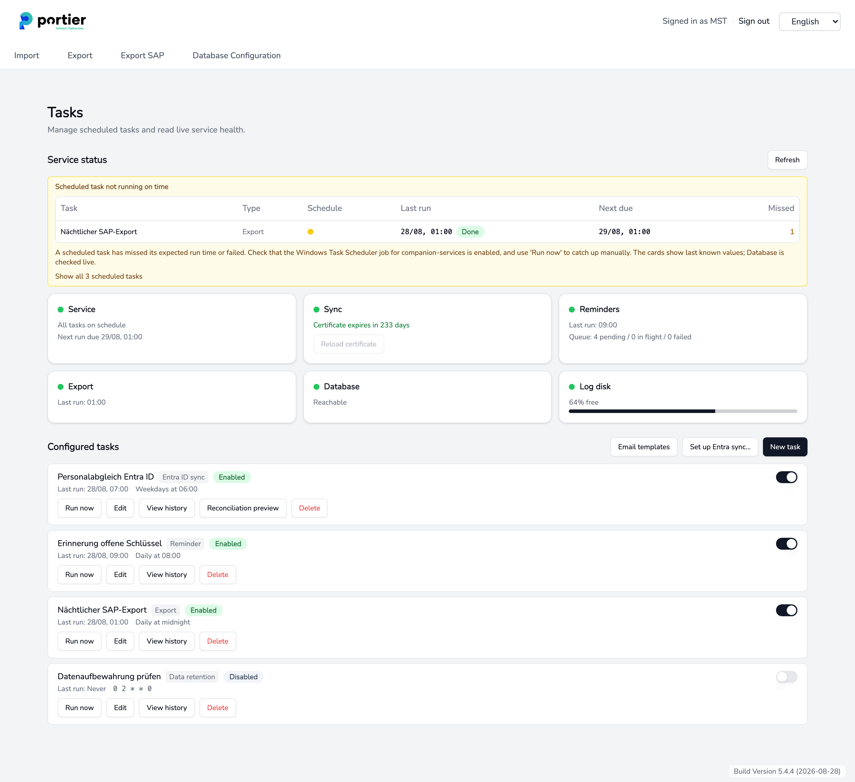Click the Nächtlicher SAP-Export row in status table
Viewport: 855px width, 782px height.
427,232
